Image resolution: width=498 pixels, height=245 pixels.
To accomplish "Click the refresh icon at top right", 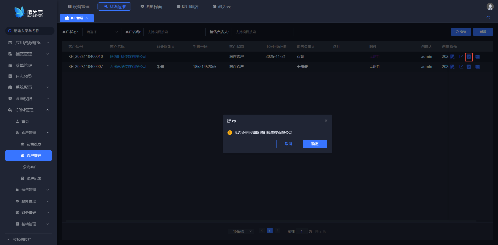I will (x=488, y=18).
